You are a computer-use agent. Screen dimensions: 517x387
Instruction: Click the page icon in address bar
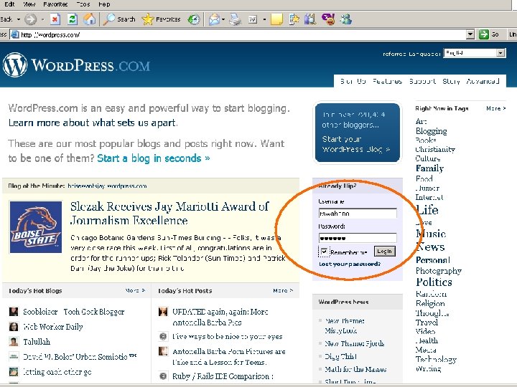coord(15,34)
